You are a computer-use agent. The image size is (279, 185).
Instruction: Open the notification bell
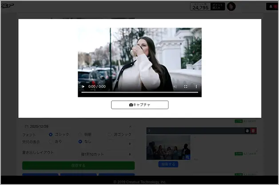[x=271, y=7]
